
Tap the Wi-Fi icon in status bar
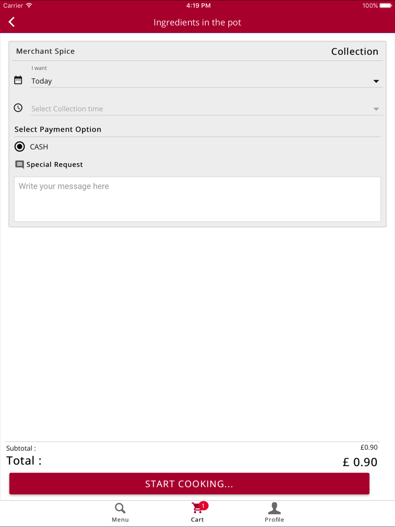point(29,6)
